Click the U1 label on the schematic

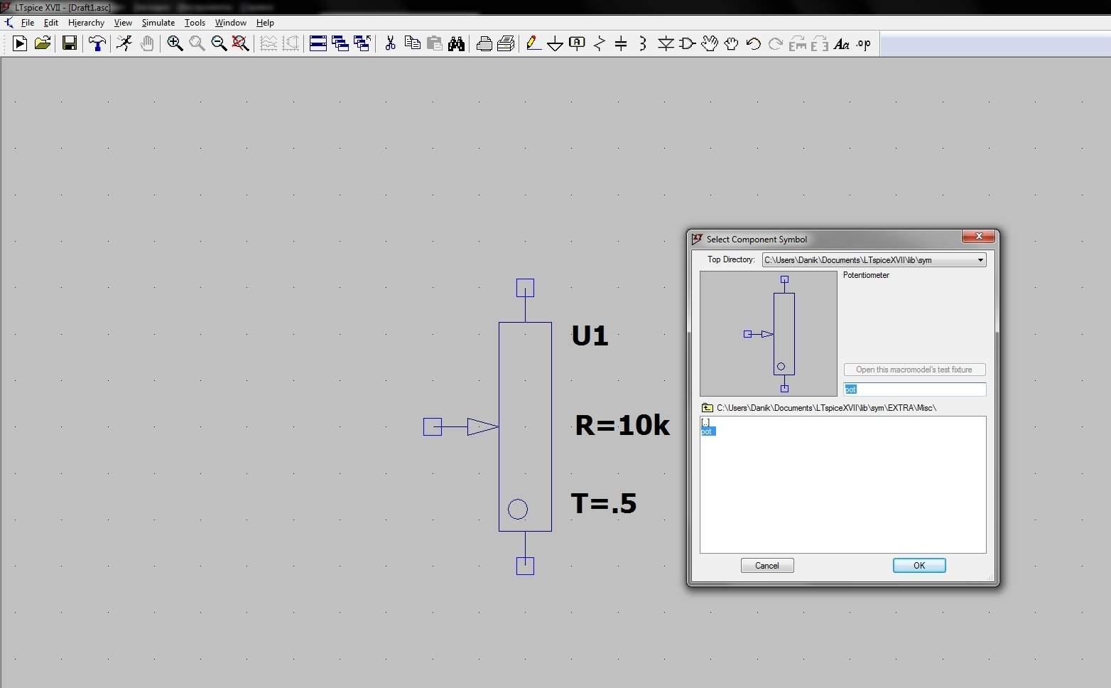[x=590, y=335]
